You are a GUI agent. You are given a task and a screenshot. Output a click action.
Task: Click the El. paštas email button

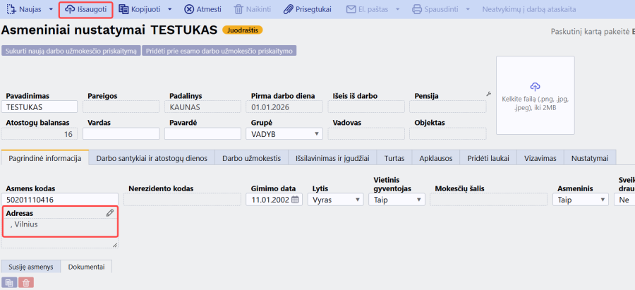pos(368,9)
